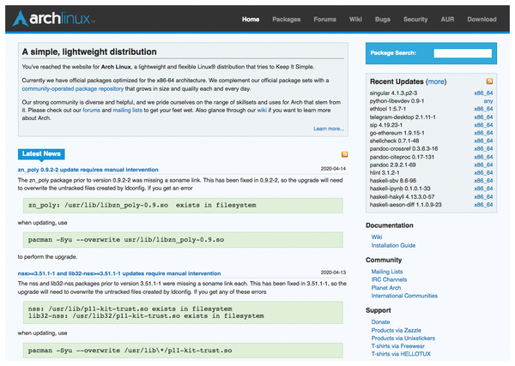Click the 2020-04-14 news date
The image size is (515, 366).
(x=333, y=168)
